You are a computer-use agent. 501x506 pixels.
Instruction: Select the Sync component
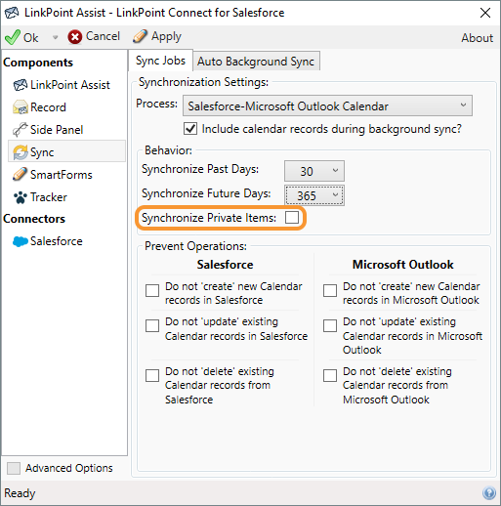66,151
